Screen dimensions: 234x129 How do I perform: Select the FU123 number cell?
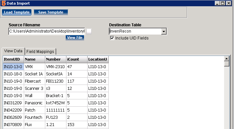(56, 117)
